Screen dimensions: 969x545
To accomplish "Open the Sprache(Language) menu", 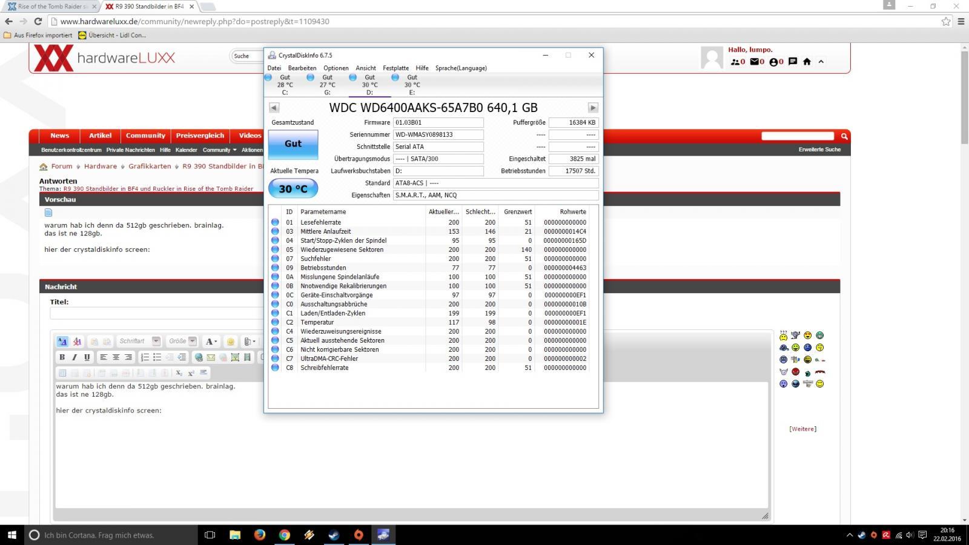I will click(461, 68).
